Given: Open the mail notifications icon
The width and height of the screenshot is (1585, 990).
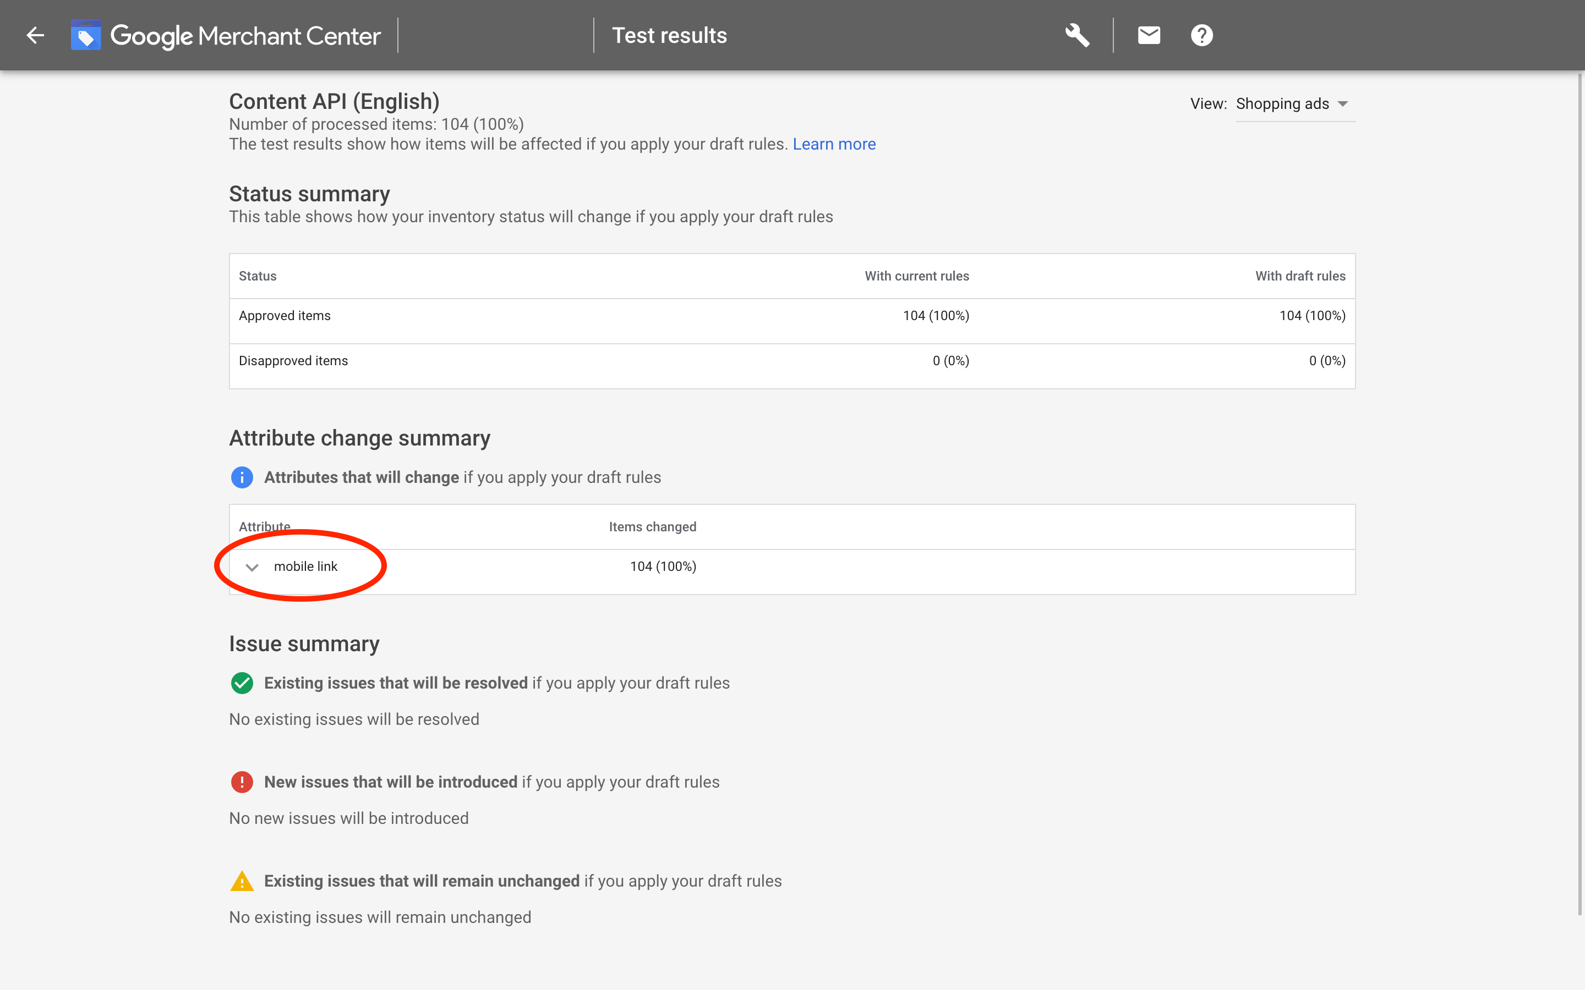Looking at the screenshot, I should click(x=1149, y=35).
